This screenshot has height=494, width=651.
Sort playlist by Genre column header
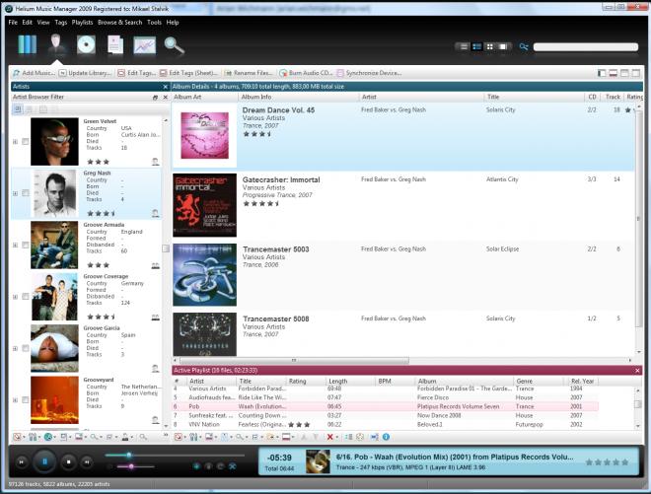click(x=539, y=381)
